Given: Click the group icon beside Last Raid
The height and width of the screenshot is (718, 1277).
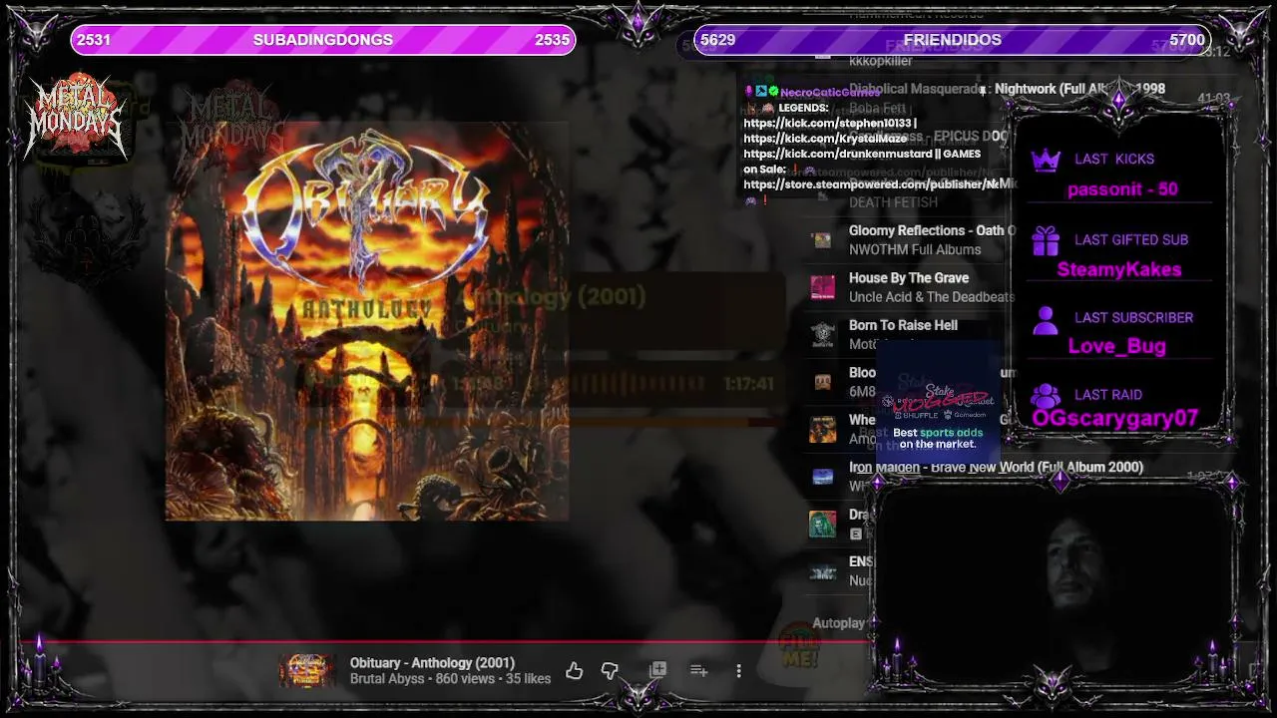Looking at the screenshot, I should coord(1045,396).
